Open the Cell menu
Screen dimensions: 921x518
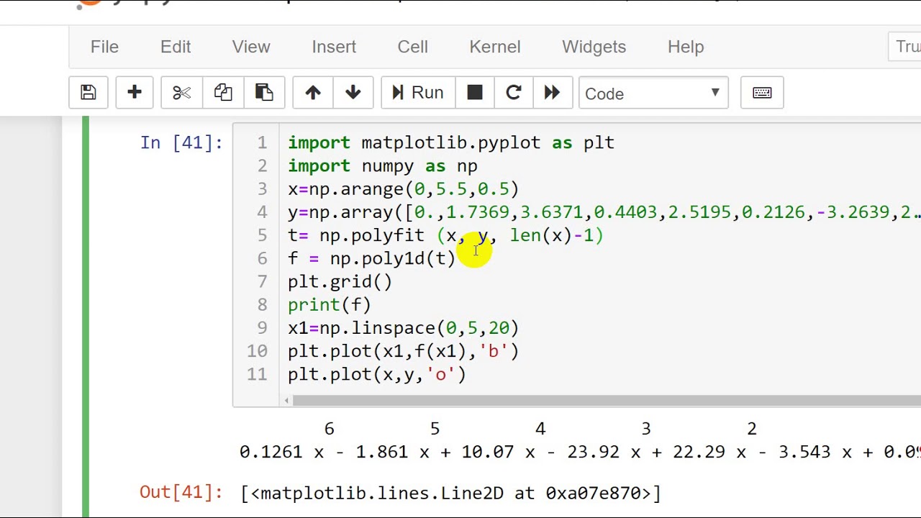coord(413,47)
